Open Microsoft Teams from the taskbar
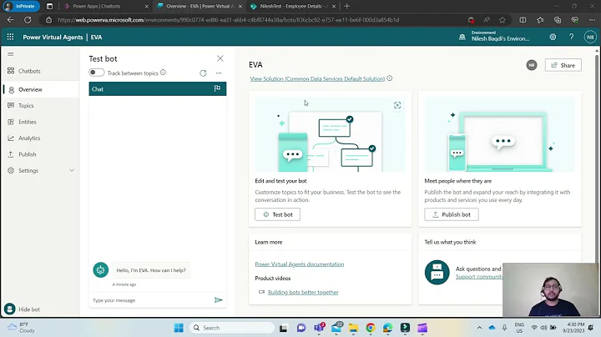601x337 pixels. (x=319, y=328)
